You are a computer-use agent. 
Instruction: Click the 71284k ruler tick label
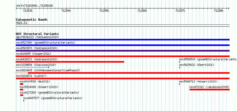pyautogui.click(x=66, y=11)
